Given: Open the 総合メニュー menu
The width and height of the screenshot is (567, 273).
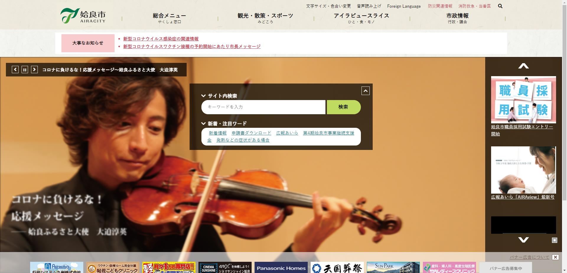Looking at the screenshot, I should [x=169, y=18].
